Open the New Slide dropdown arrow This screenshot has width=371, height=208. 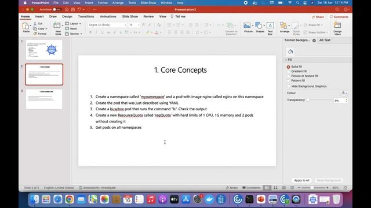tap(63, 25)
